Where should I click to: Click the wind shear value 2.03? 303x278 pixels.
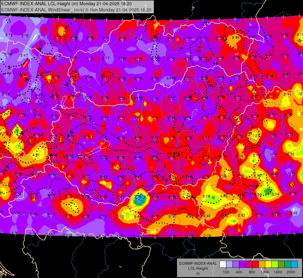click(5, 94)
